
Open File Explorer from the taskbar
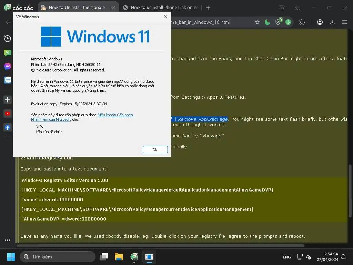(x=119, y=257)
